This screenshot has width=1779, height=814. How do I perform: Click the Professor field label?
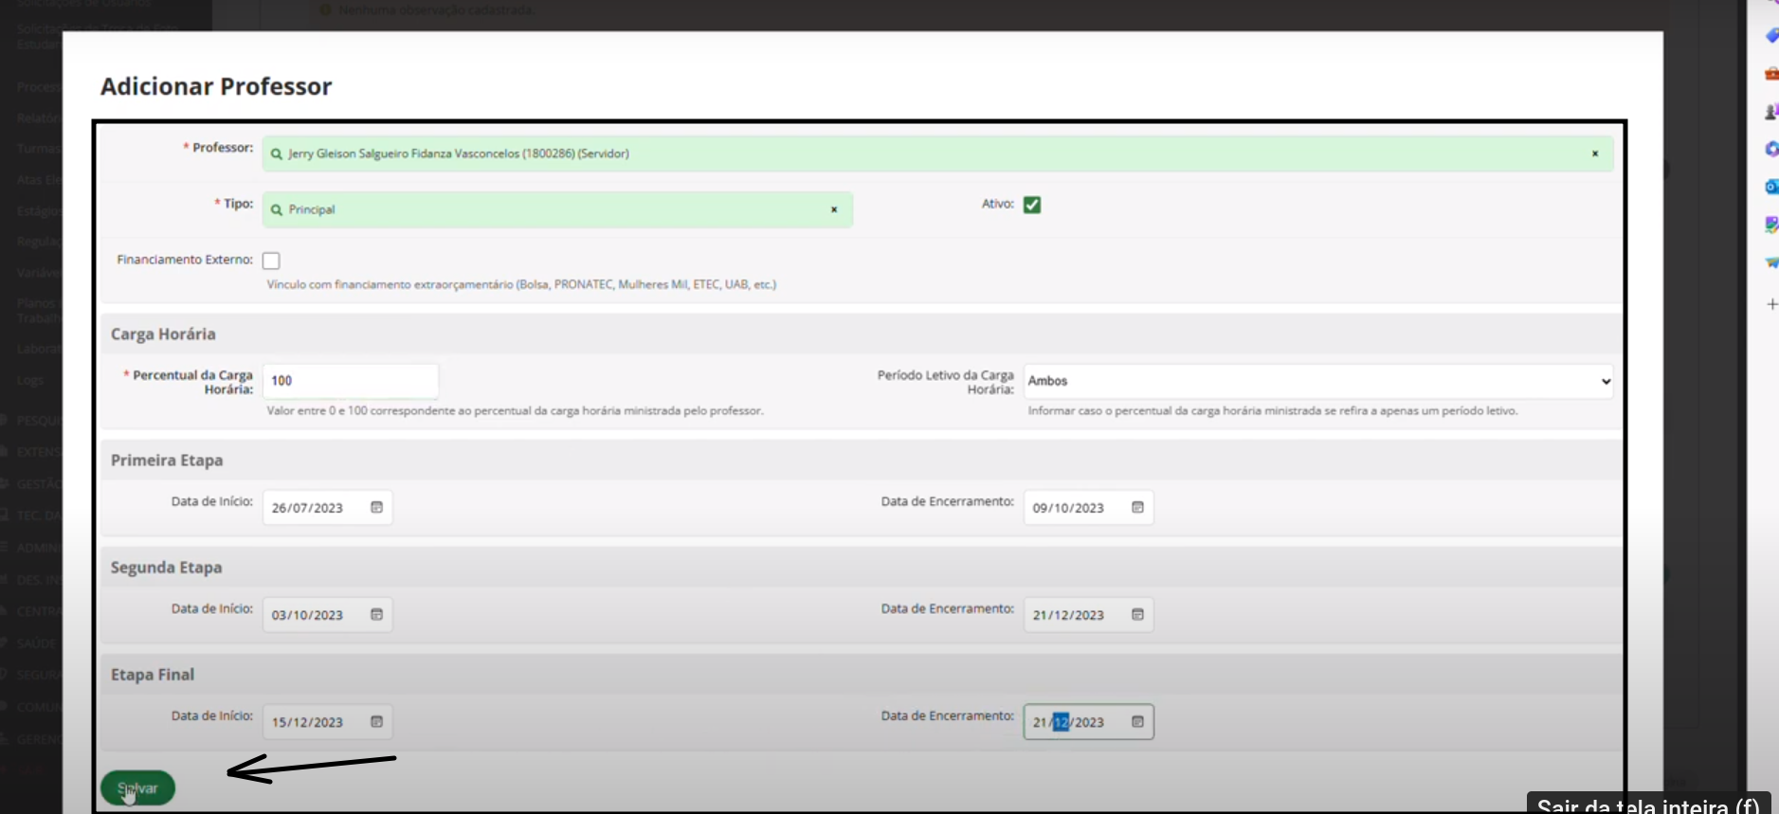[219, 148]
